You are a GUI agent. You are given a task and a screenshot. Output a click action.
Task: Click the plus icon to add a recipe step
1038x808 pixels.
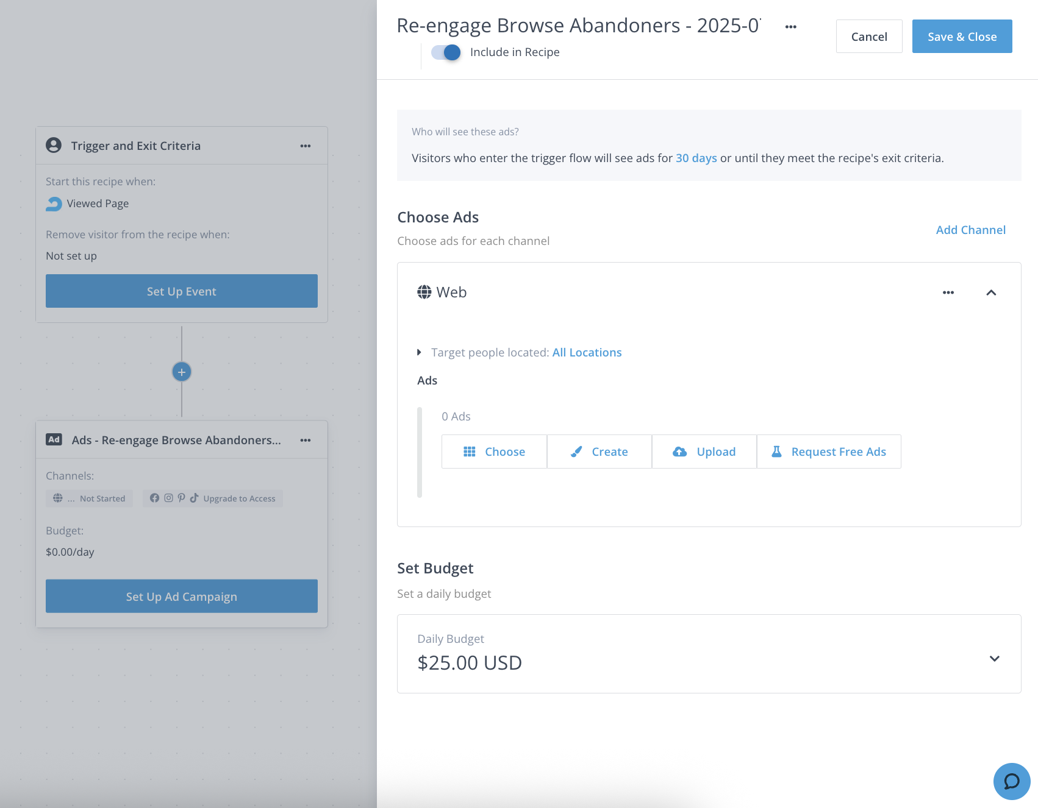(182, 372)
